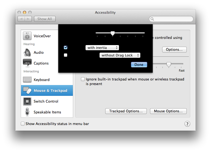Click the Mouse & Trackpad icon
Image resolution: width=211 pixels, height=152 pixels.
[x=27, y=90]
